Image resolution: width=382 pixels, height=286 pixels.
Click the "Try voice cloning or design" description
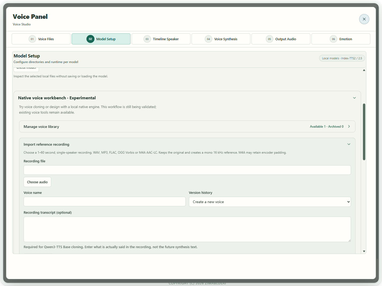88,110
